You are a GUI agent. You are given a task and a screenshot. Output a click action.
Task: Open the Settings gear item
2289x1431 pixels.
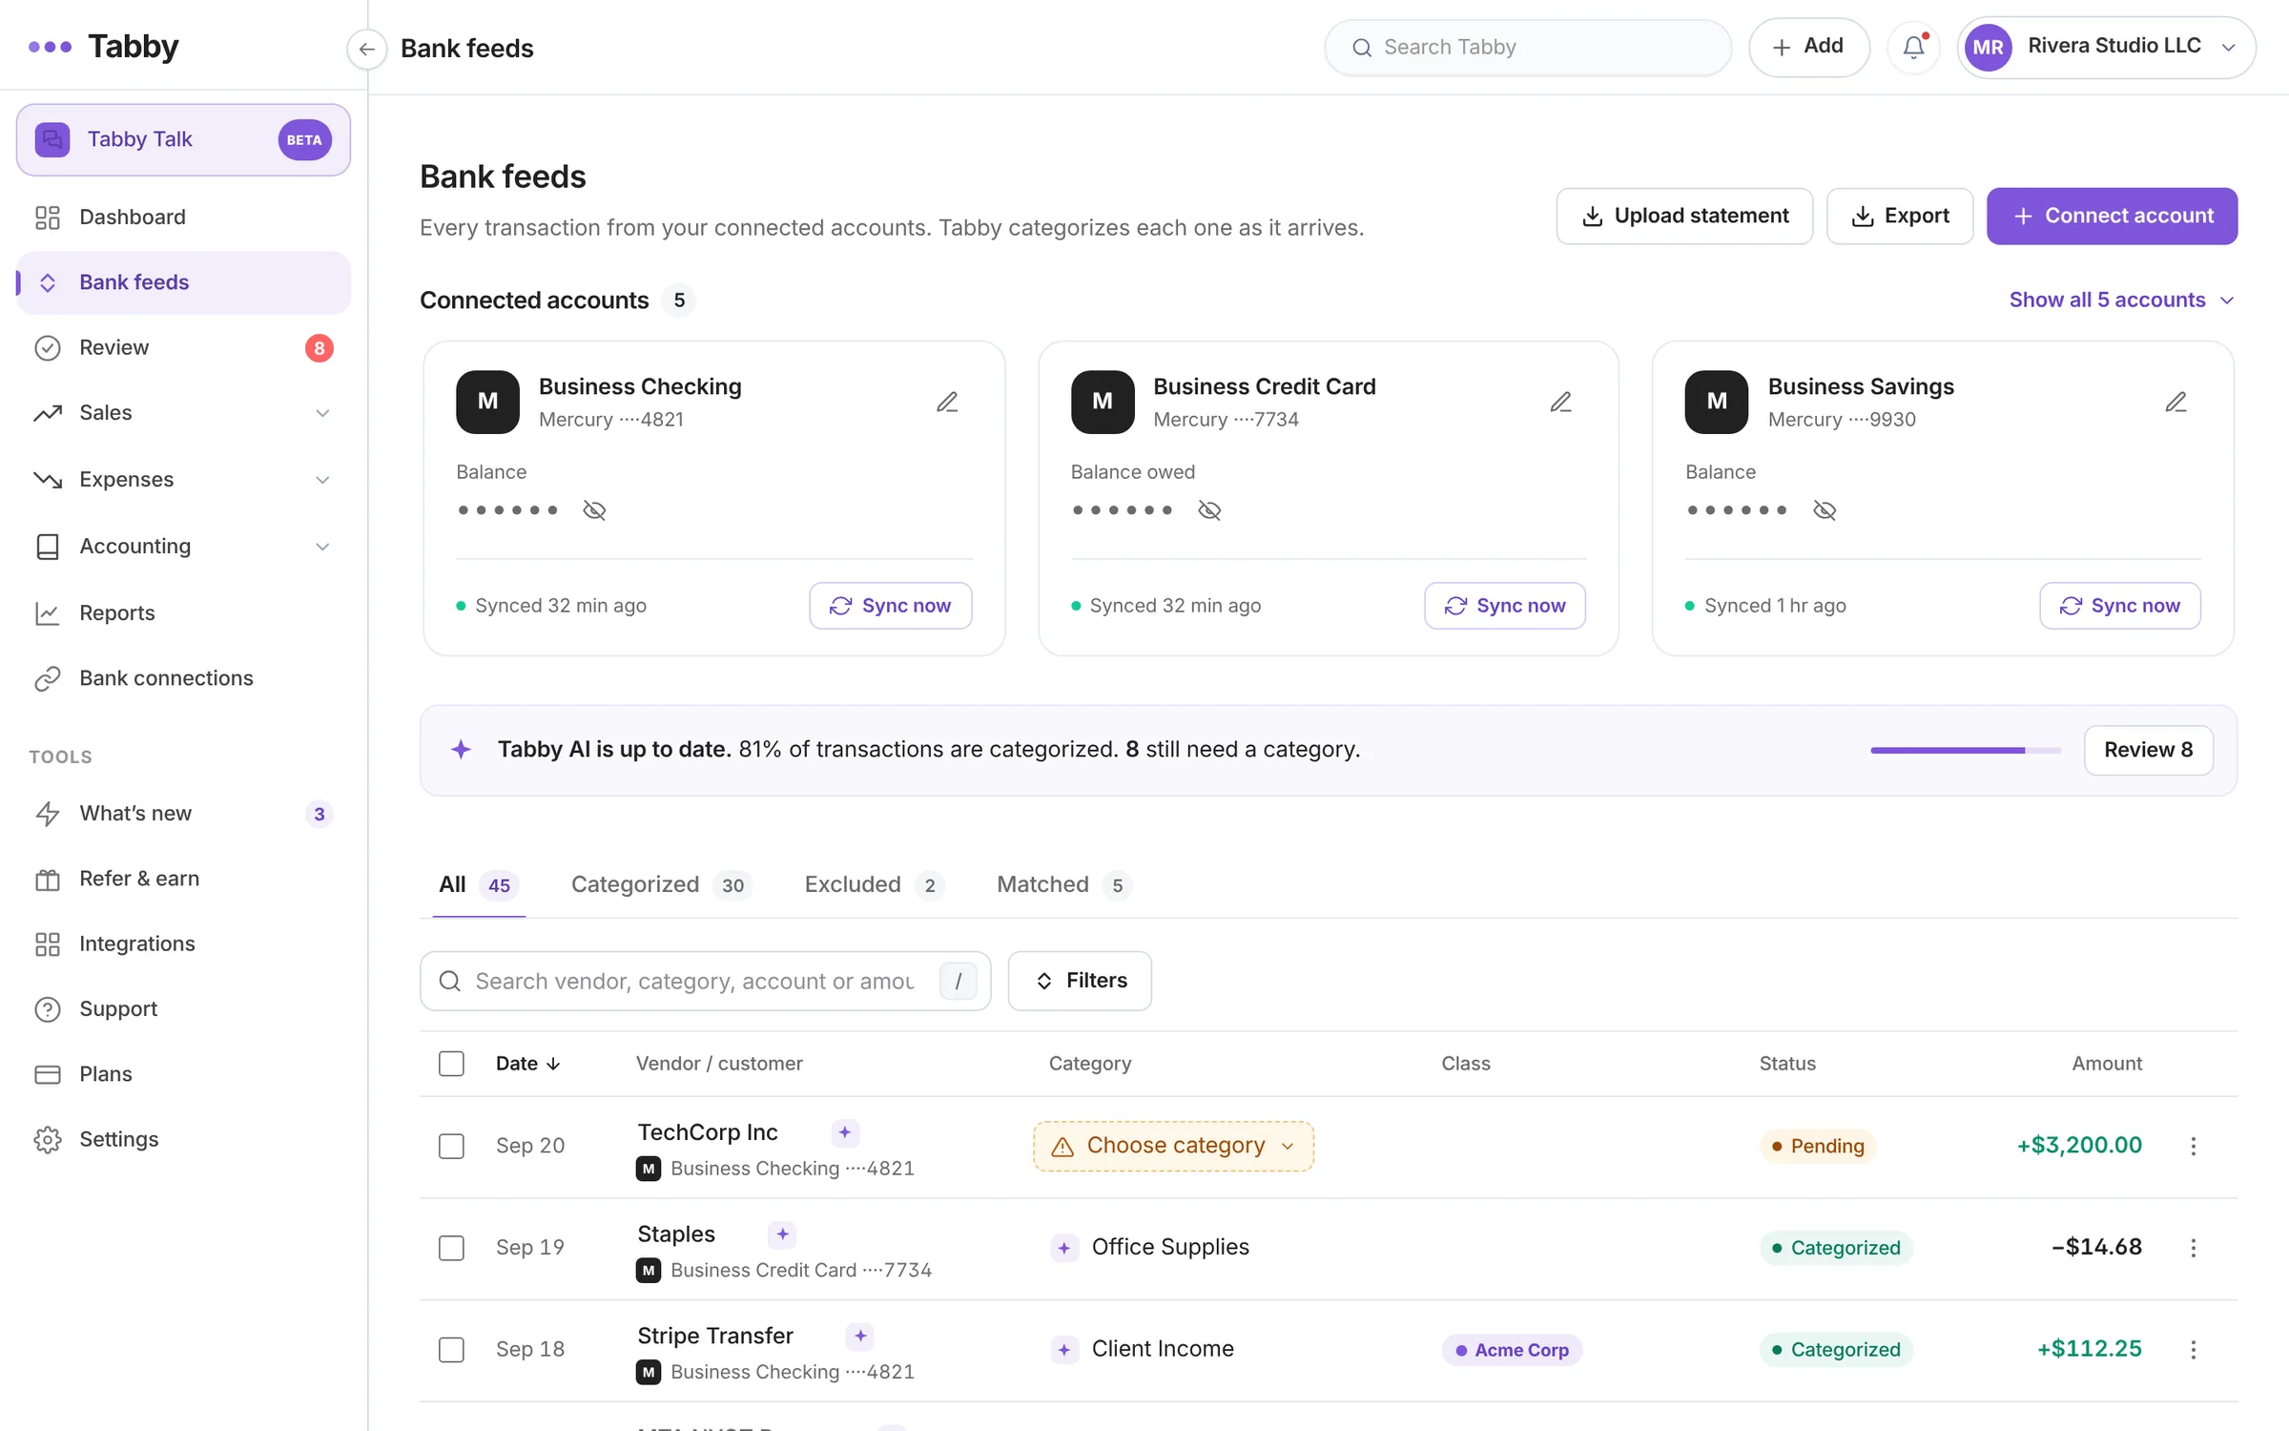pyautogui.click(x=183, y=1139)
